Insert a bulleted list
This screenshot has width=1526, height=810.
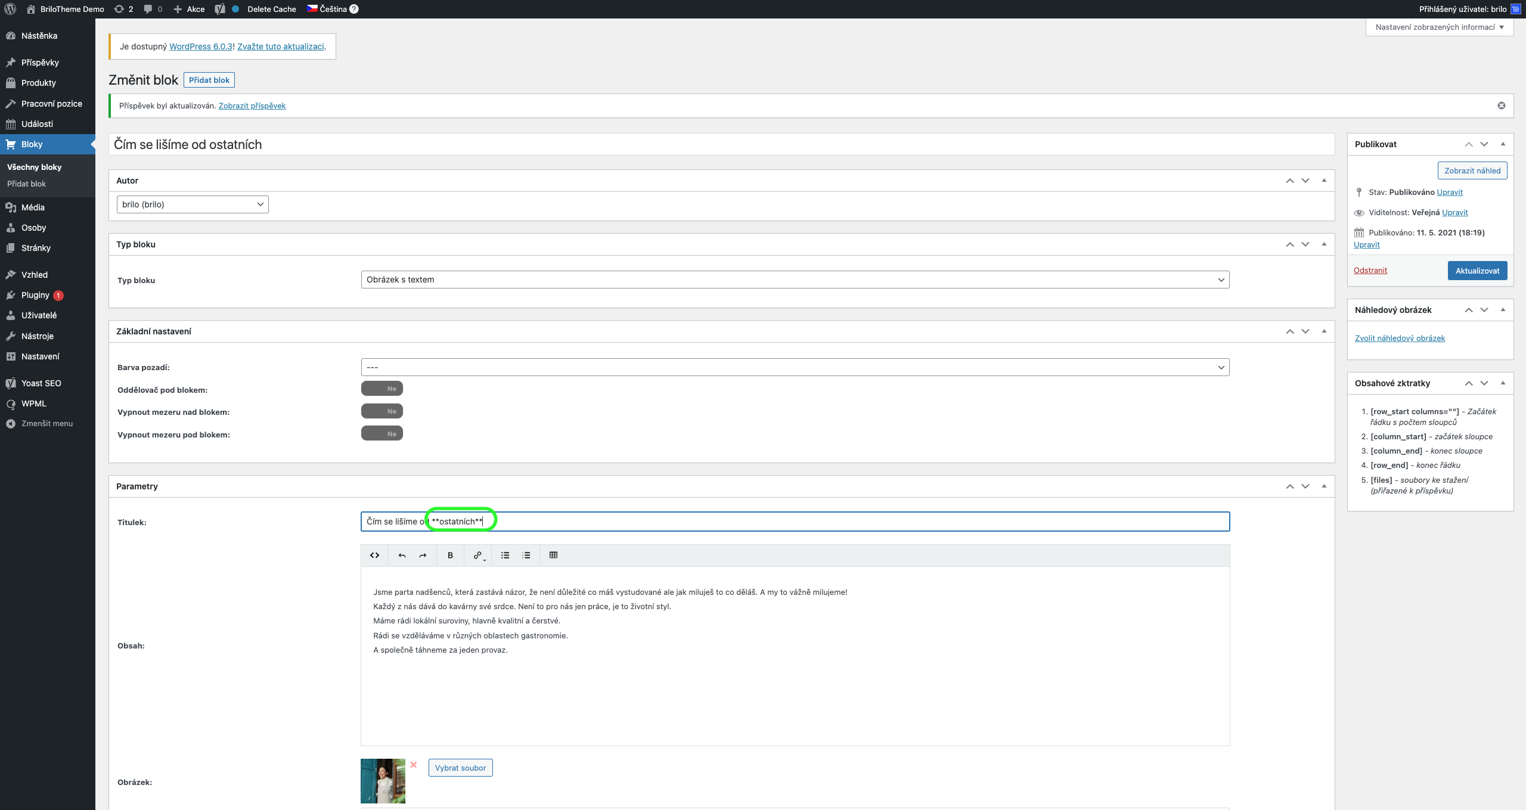(505, 555)
